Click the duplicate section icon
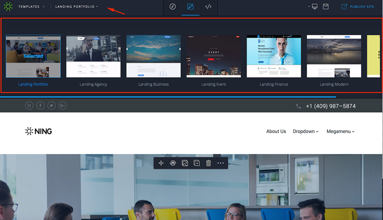 (197, 163)
